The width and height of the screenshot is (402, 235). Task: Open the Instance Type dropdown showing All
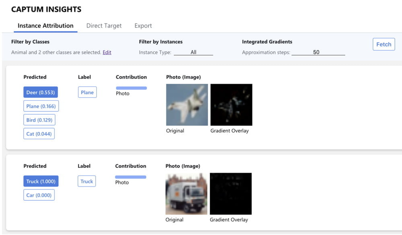click(193, 52)
